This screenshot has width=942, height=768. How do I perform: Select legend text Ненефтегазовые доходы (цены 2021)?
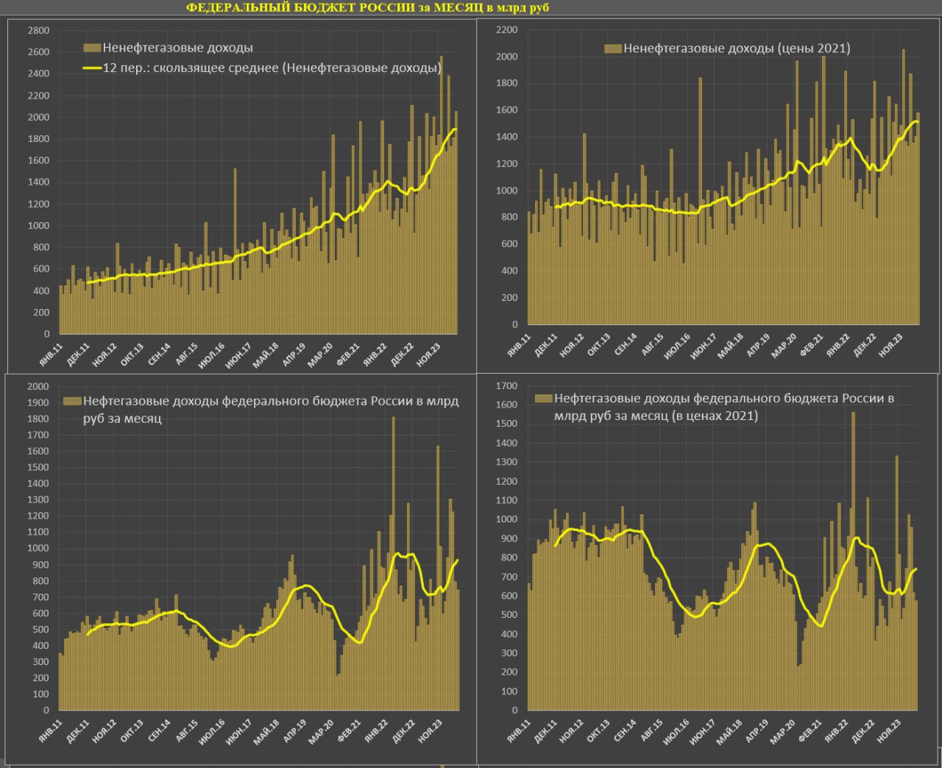pos(737,49)
